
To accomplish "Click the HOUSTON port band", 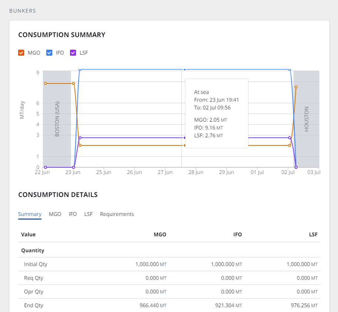I will [306, 119].
